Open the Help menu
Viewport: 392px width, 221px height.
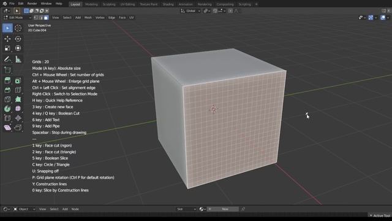pos(59,4)
